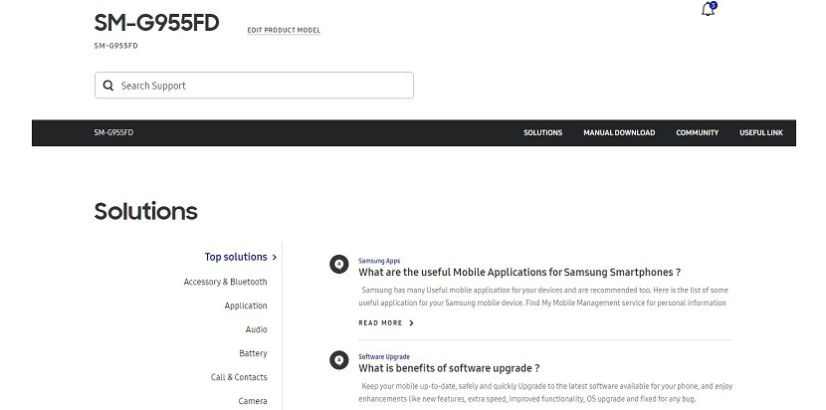Type in the Search Support field
This screenshot has width=826, height=410.
(x=261, y=86)
